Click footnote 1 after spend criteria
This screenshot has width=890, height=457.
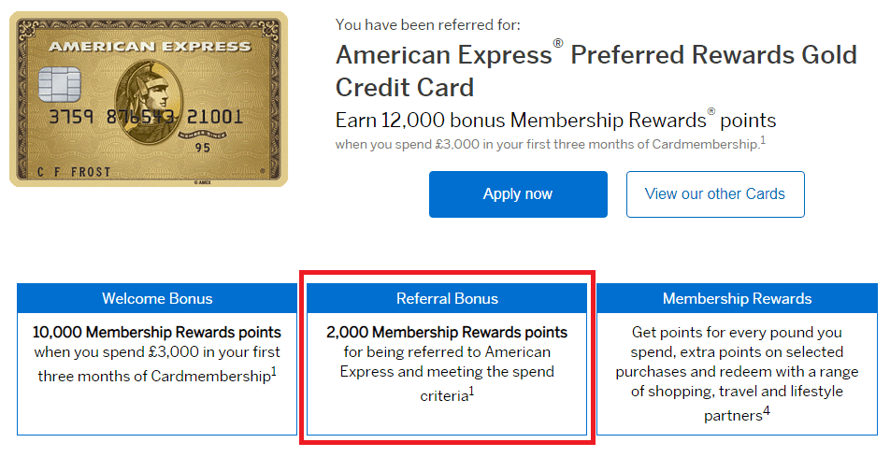472,391
